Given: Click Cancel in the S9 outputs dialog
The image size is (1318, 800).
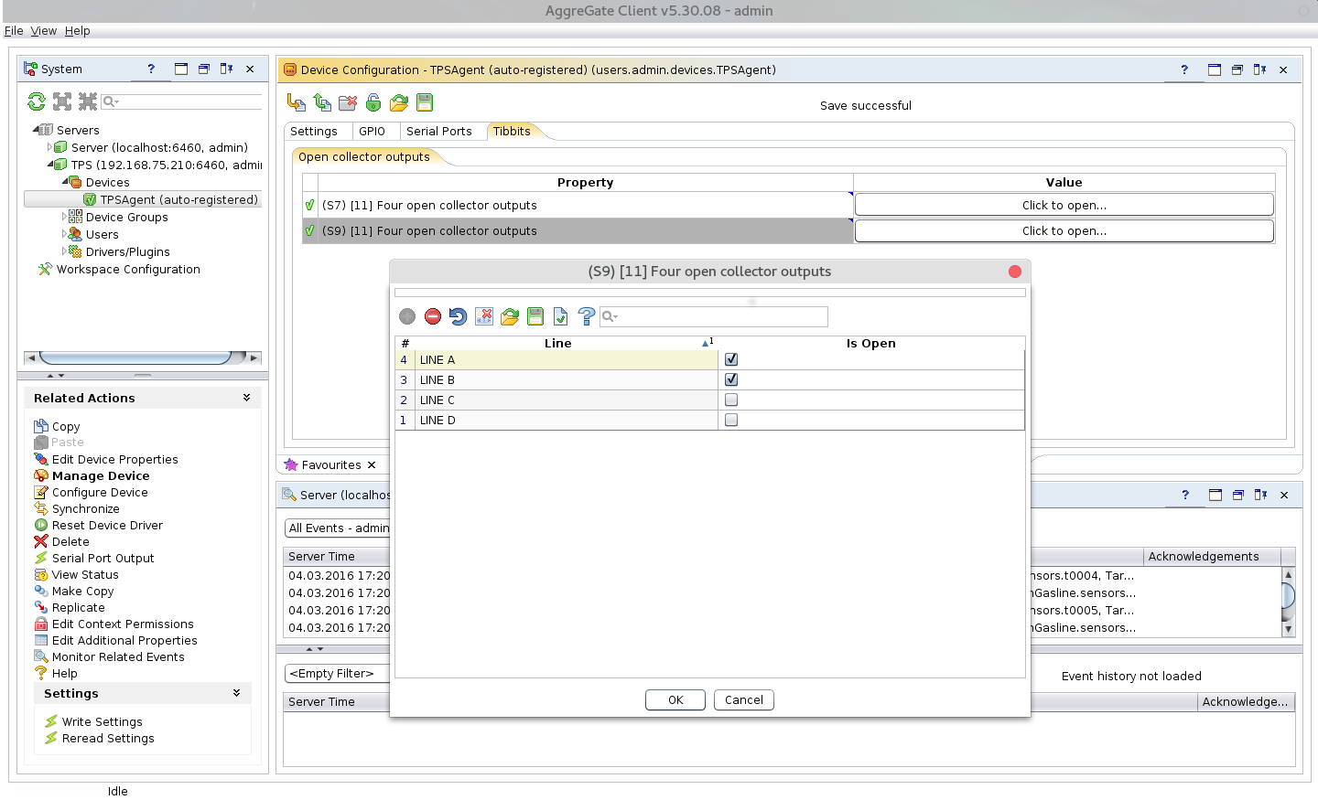Looking at the screenshot, I should (744, 699).
